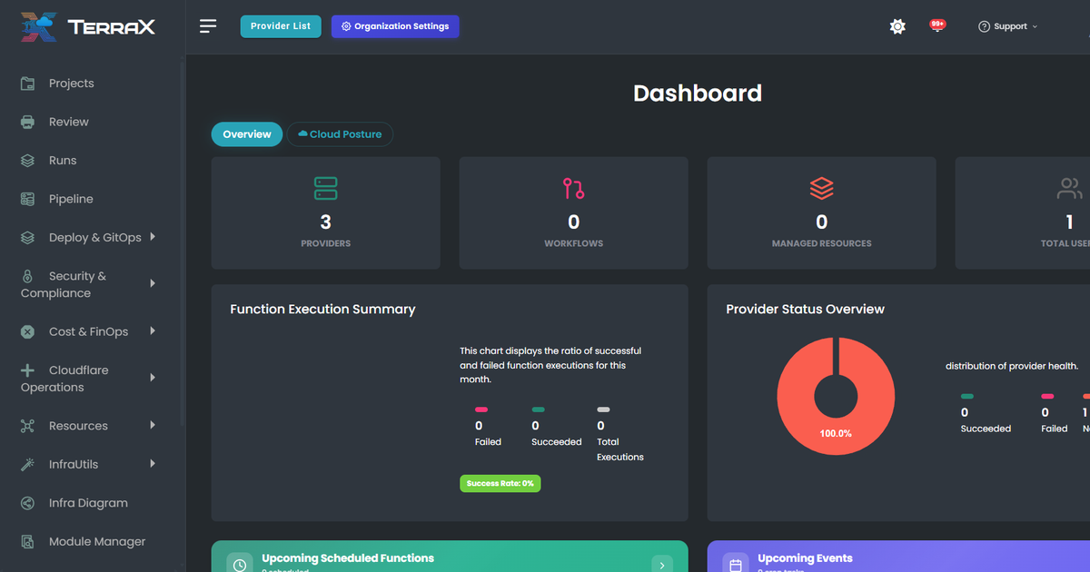1090x572 pixels.
Task: Click the Upcoming Events calendar icon
Action: coord(736,565)
